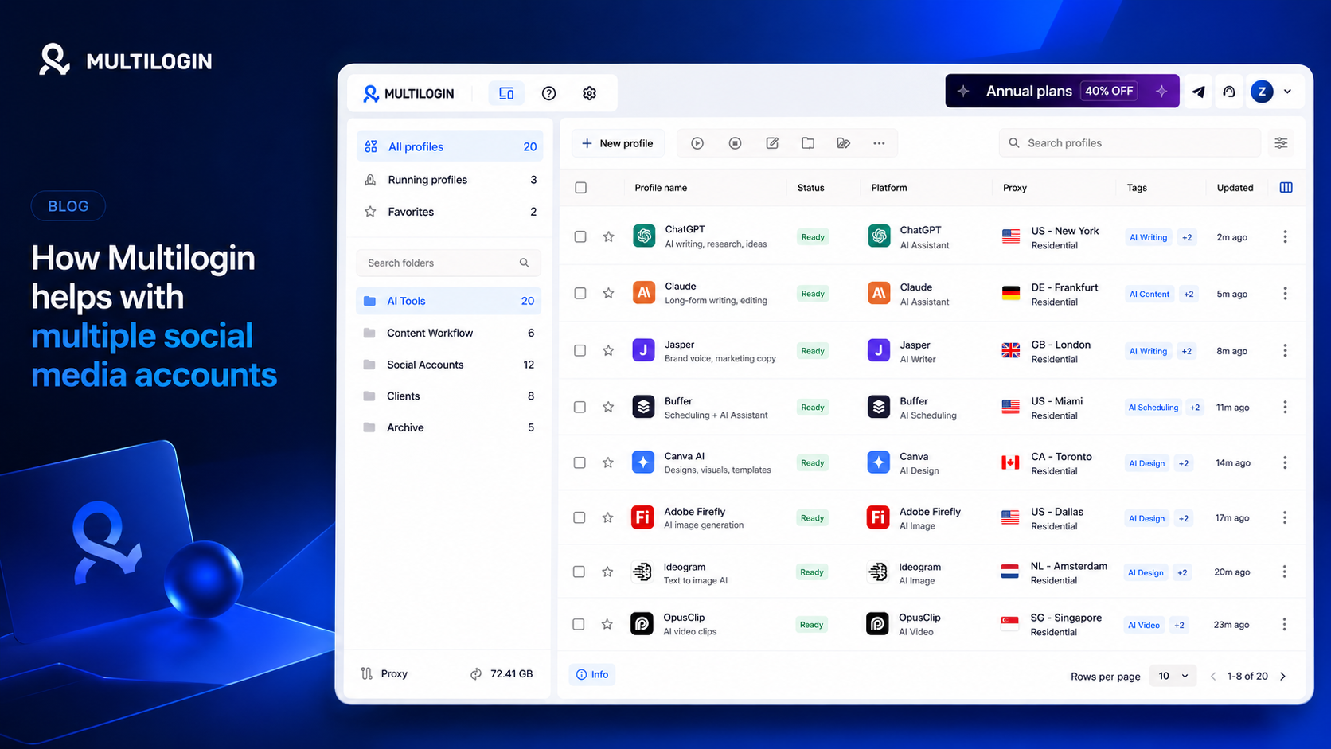Click the folder search magnifier icon
The image size is (1331, 749).
[524, 263]
